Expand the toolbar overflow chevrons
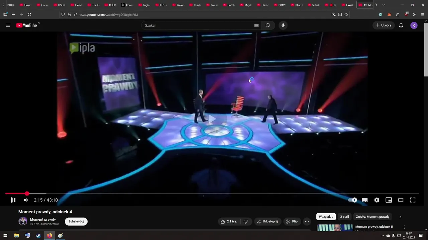 415,14
